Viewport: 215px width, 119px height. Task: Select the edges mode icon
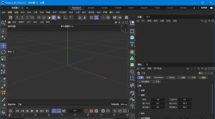44,17
